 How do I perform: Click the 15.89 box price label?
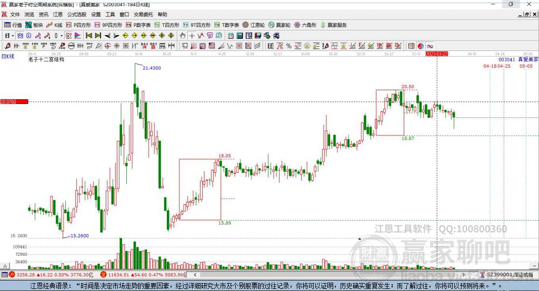224,223
